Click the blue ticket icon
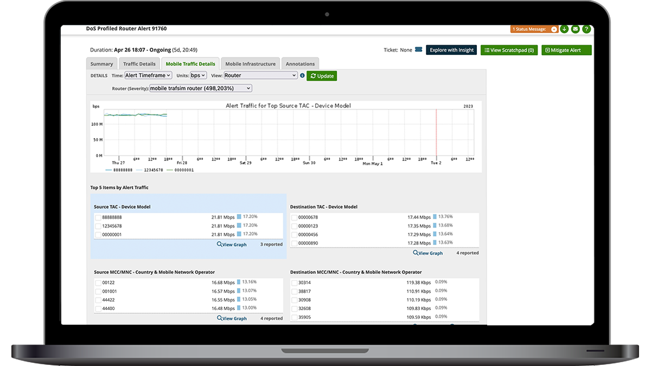This screenshot has width=651, height=366. pyautogui.click(x=418, y=50)
